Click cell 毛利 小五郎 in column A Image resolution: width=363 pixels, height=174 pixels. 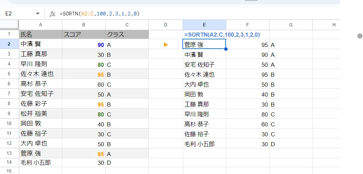[x=40, y=163]
